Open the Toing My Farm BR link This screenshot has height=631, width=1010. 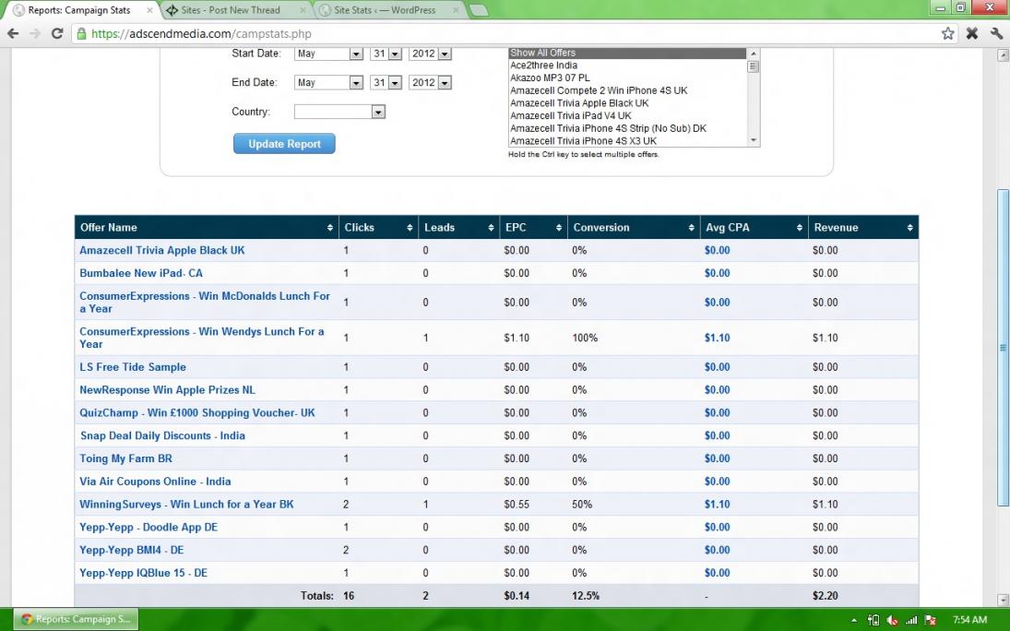click(125, 458)
